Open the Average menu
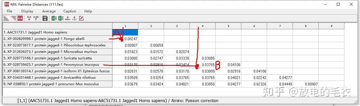 pyautogui.click(x=49, y=11)
